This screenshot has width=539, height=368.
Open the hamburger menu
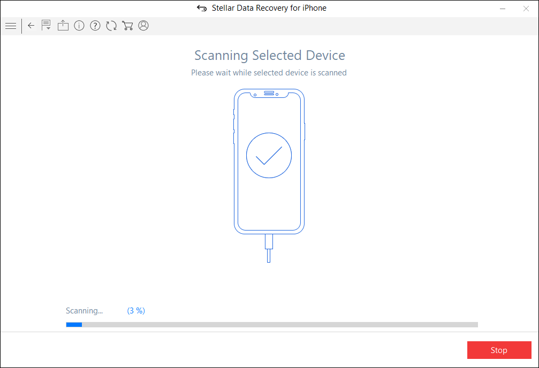[11, 26]
